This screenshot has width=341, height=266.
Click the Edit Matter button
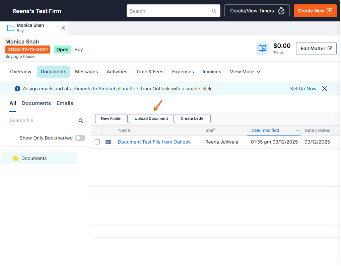(316, 49)
